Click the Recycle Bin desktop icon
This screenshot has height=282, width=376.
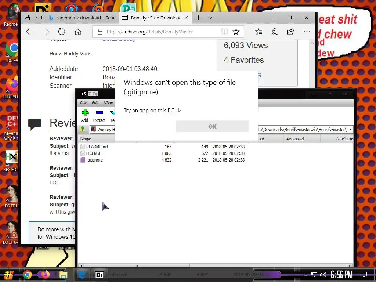click(11, 15)
